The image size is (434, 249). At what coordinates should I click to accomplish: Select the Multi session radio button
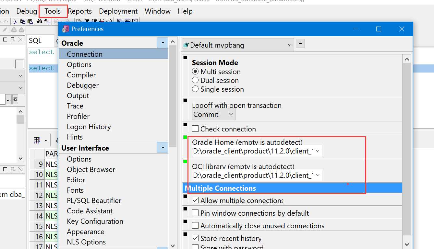(x=195, y=72)
